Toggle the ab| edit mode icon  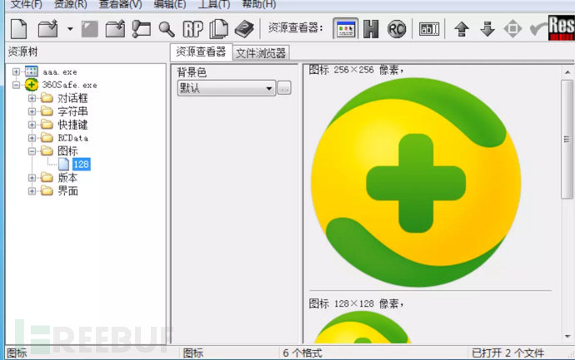pyautogui.click(x=428, y=29)
